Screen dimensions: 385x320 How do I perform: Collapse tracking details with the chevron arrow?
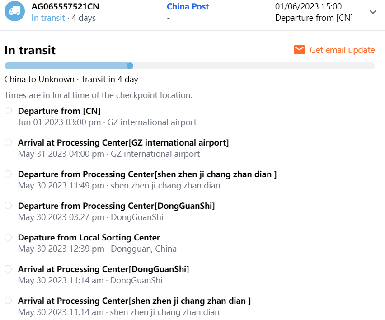[x=373, y=12]
